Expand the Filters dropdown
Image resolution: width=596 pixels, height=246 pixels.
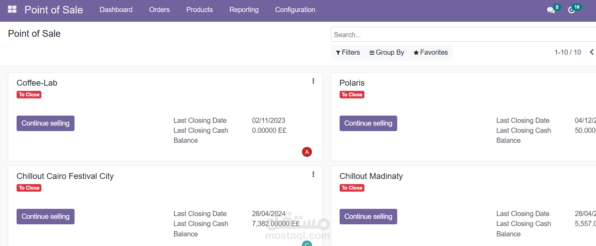[x=348, y=52]
